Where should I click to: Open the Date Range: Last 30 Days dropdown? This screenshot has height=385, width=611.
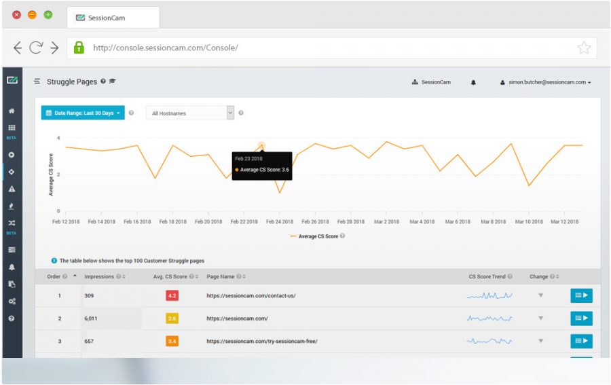tap(83, 113)
